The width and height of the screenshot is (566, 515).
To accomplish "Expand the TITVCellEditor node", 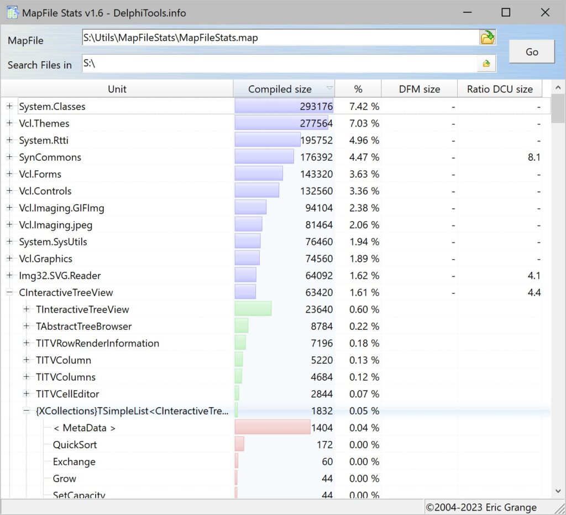I will pos(27,394).
